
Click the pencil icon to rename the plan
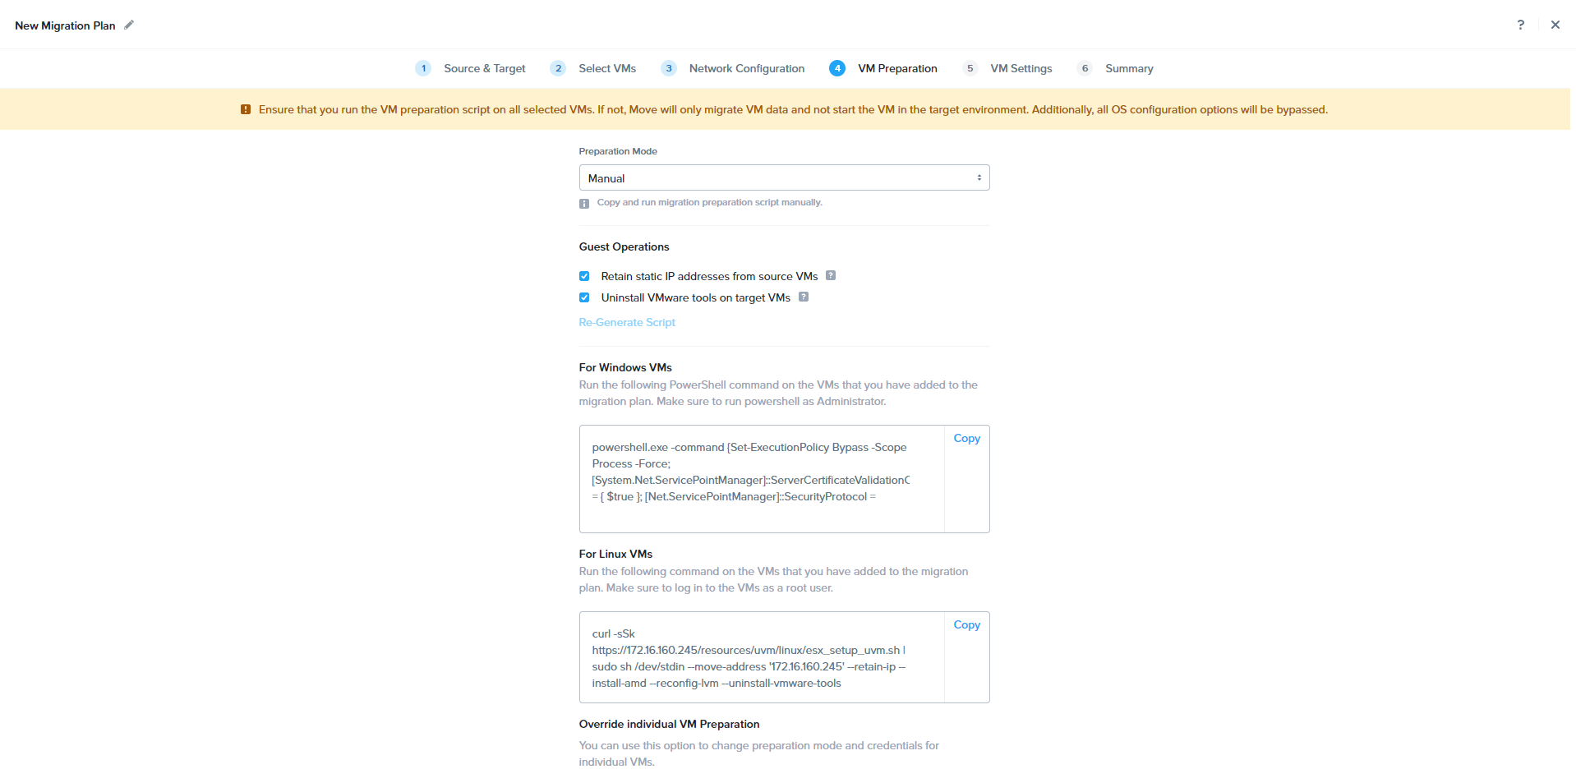[129, 25]
